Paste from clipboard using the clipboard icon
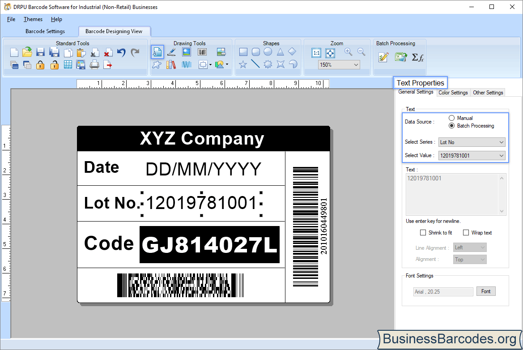Image resolution: width=523 pixels, height=350 pixels. click(81, 52)
